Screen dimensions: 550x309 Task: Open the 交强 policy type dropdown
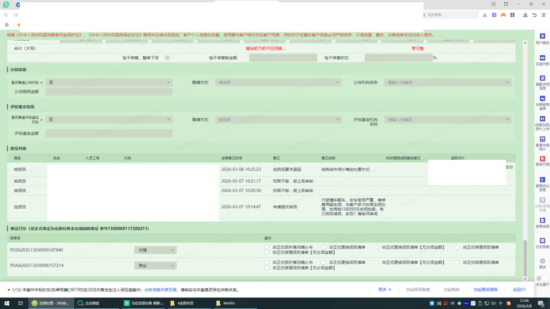click(x=155, y=250)
